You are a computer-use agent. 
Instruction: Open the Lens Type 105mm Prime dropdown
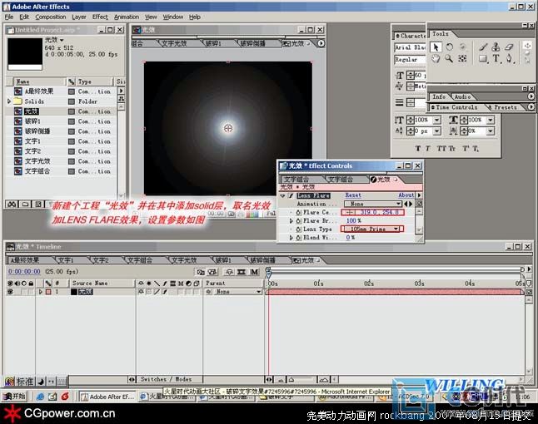click(x=371, y=229)
